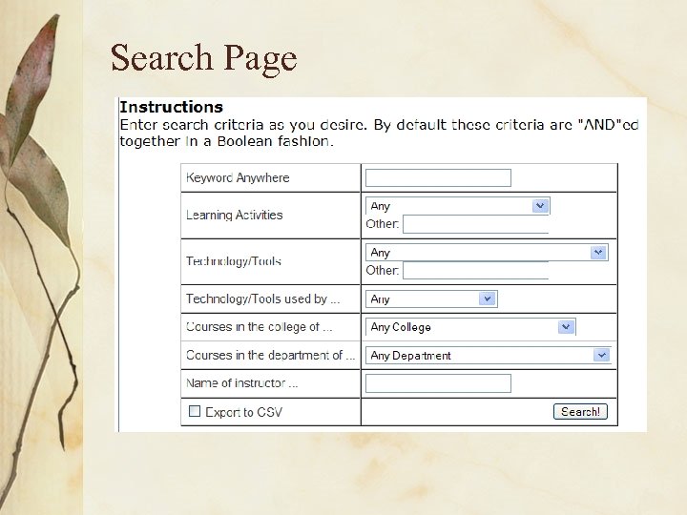This screenshot has height=515, width=687.
Task: Open the Any College dropdown
Action: [470, 327]
